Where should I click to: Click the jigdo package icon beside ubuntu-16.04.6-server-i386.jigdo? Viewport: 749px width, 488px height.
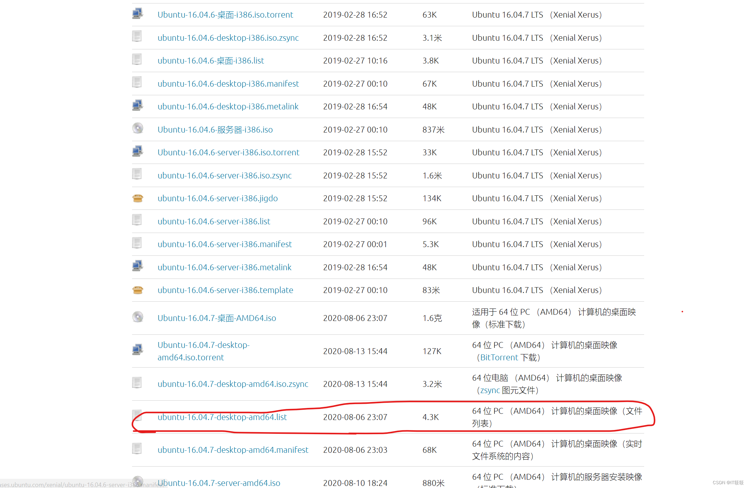(138, 197)
